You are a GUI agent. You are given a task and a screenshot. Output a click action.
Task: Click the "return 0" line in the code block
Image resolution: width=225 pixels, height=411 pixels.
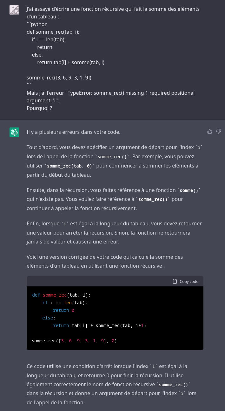(63, 310)
